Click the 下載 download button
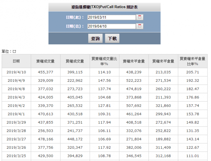The height and width of the screenshot is (161, 211). click(112, 38)
